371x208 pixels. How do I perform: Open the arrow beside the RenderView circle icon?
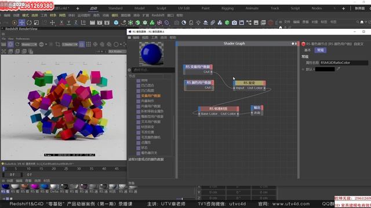point(121,44)
